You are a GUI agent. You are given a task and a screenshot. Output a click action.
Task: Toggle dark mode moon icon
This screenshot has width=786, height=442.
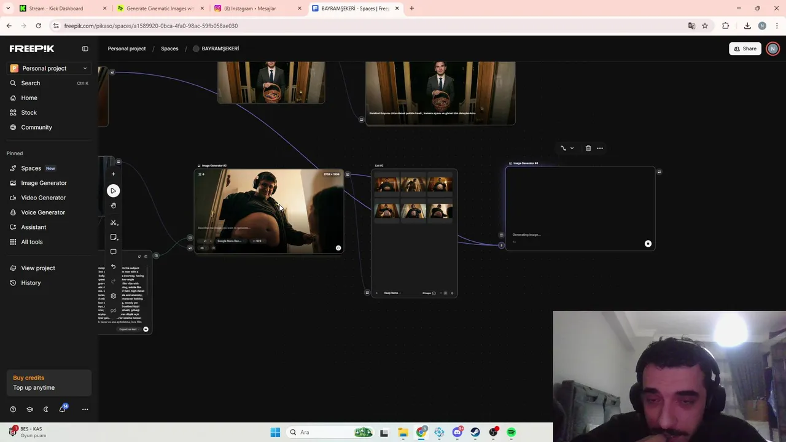[46, 409]
